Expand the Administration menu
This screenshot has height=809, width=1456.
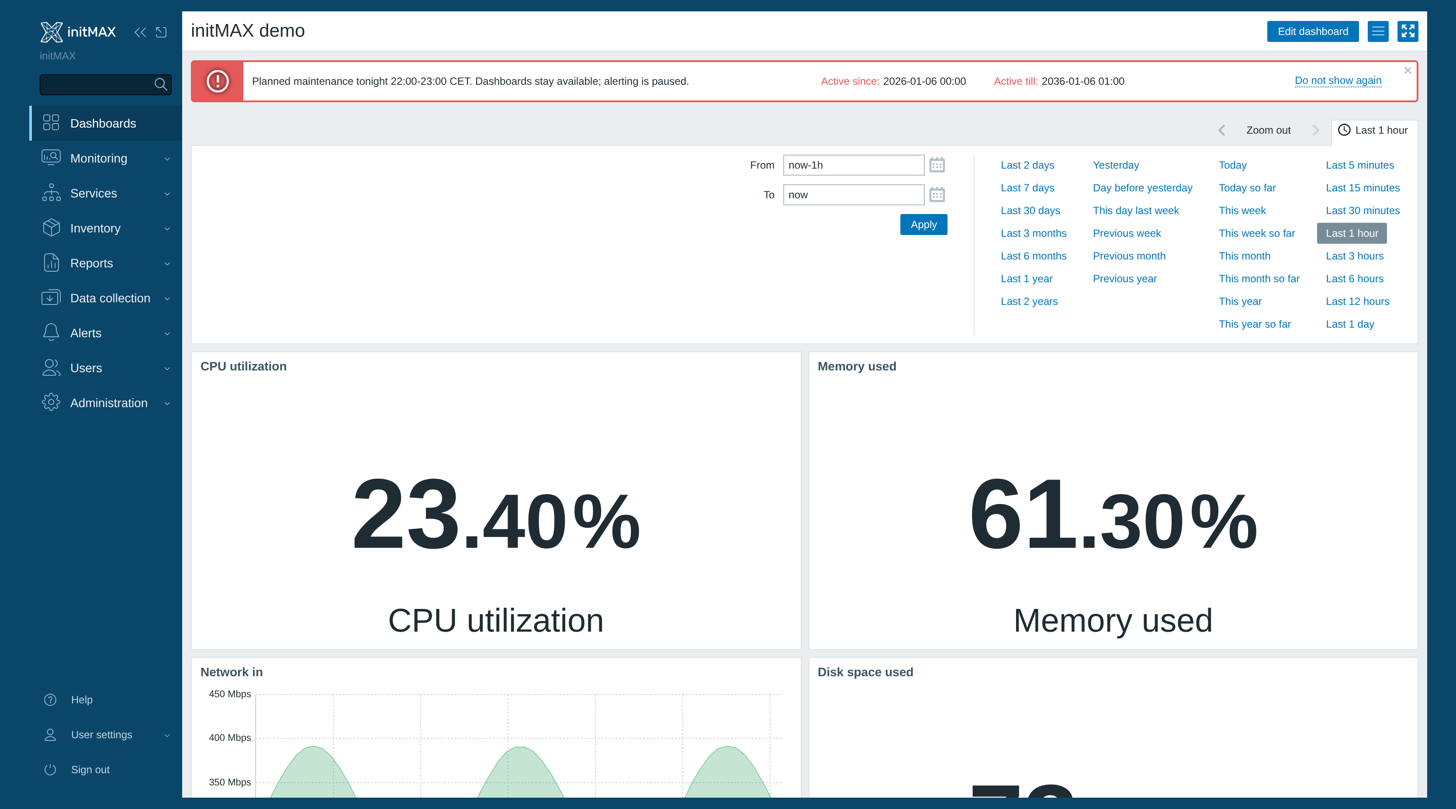click(106, 403)
